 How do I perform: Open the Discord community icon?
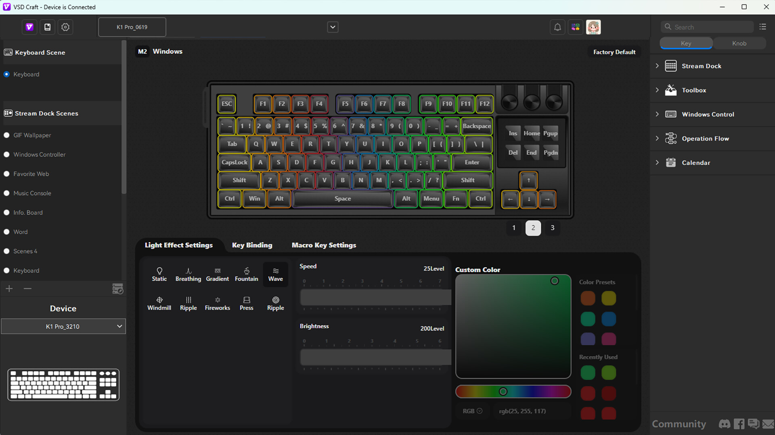(724, 424)
